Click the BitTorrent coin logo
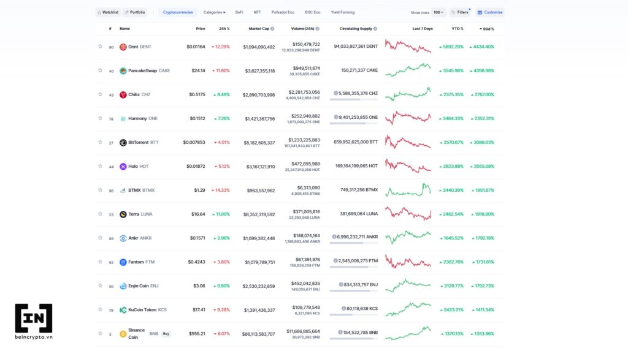The image size is (628, 348). point(123,142)
